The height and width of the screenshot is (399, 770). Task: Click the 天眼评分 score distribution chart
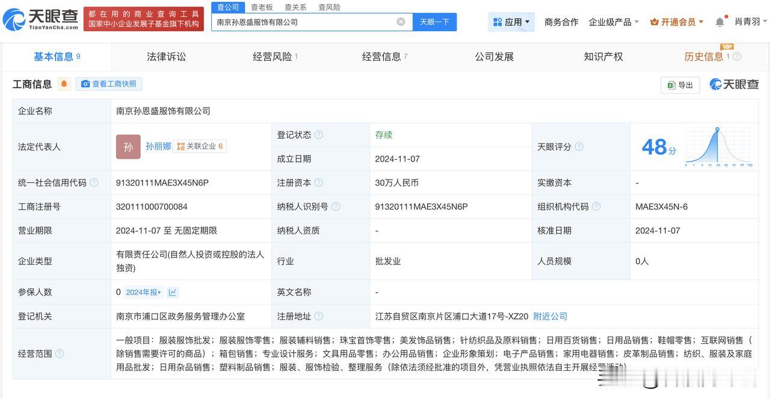pos(719,147)
